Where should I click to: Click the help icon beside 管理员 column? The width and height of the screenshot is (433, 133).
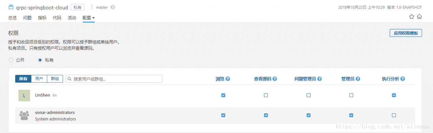[x=358, y=79]
